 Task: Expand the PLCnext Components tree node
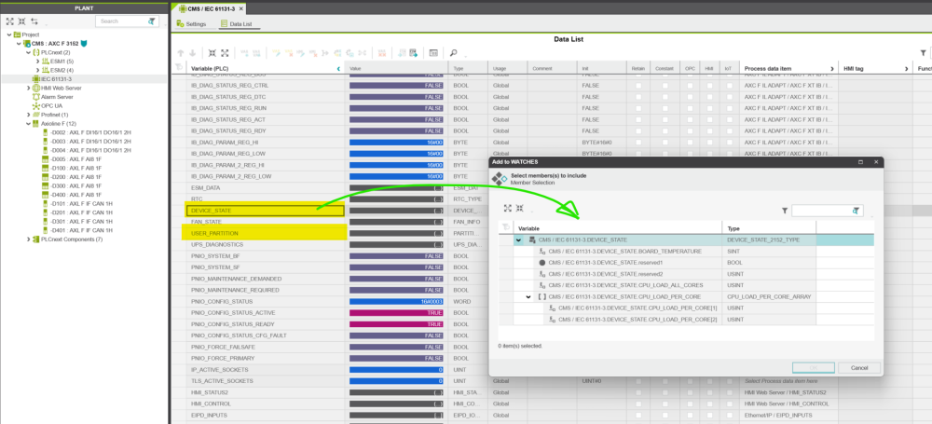(27, 239)
